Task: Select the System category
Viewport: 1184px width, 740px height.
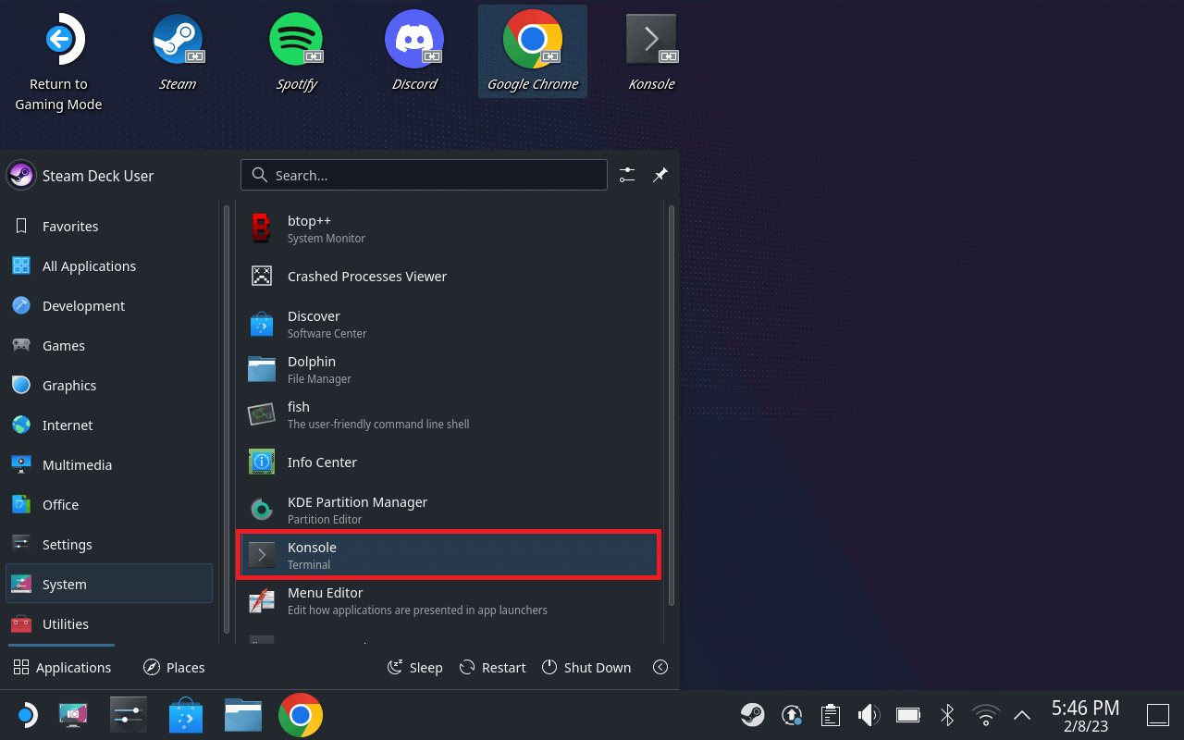Action: pos(109,584)
